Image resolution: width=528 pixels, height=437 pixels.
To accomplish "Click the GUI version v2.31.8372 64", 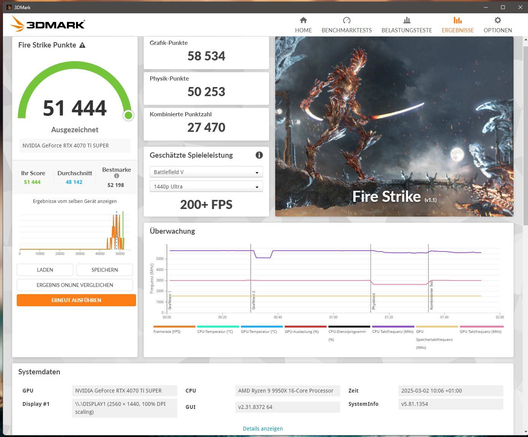I will point(288,407).
